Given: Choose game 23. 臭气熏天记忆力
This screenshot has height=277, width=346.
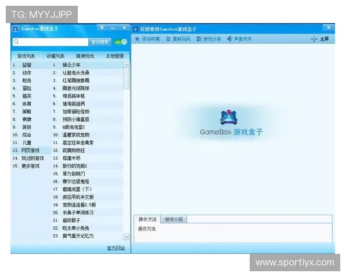Looking at the screenshot, I should coord(88,236).
